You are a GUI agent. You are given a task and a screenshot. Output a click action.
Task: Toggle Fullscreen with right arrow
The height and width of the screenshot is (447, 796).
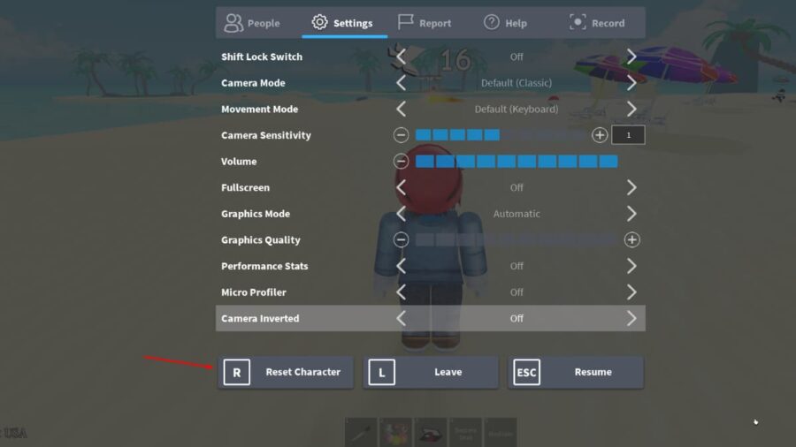[631, 187]
